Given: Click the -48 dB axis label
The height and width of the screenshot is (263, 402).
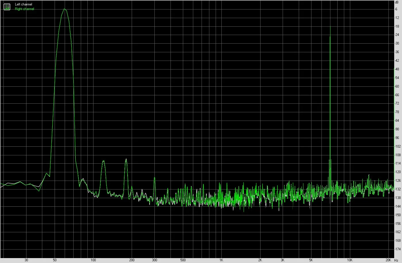Looking at the screenshot, I should pos(397,69).
